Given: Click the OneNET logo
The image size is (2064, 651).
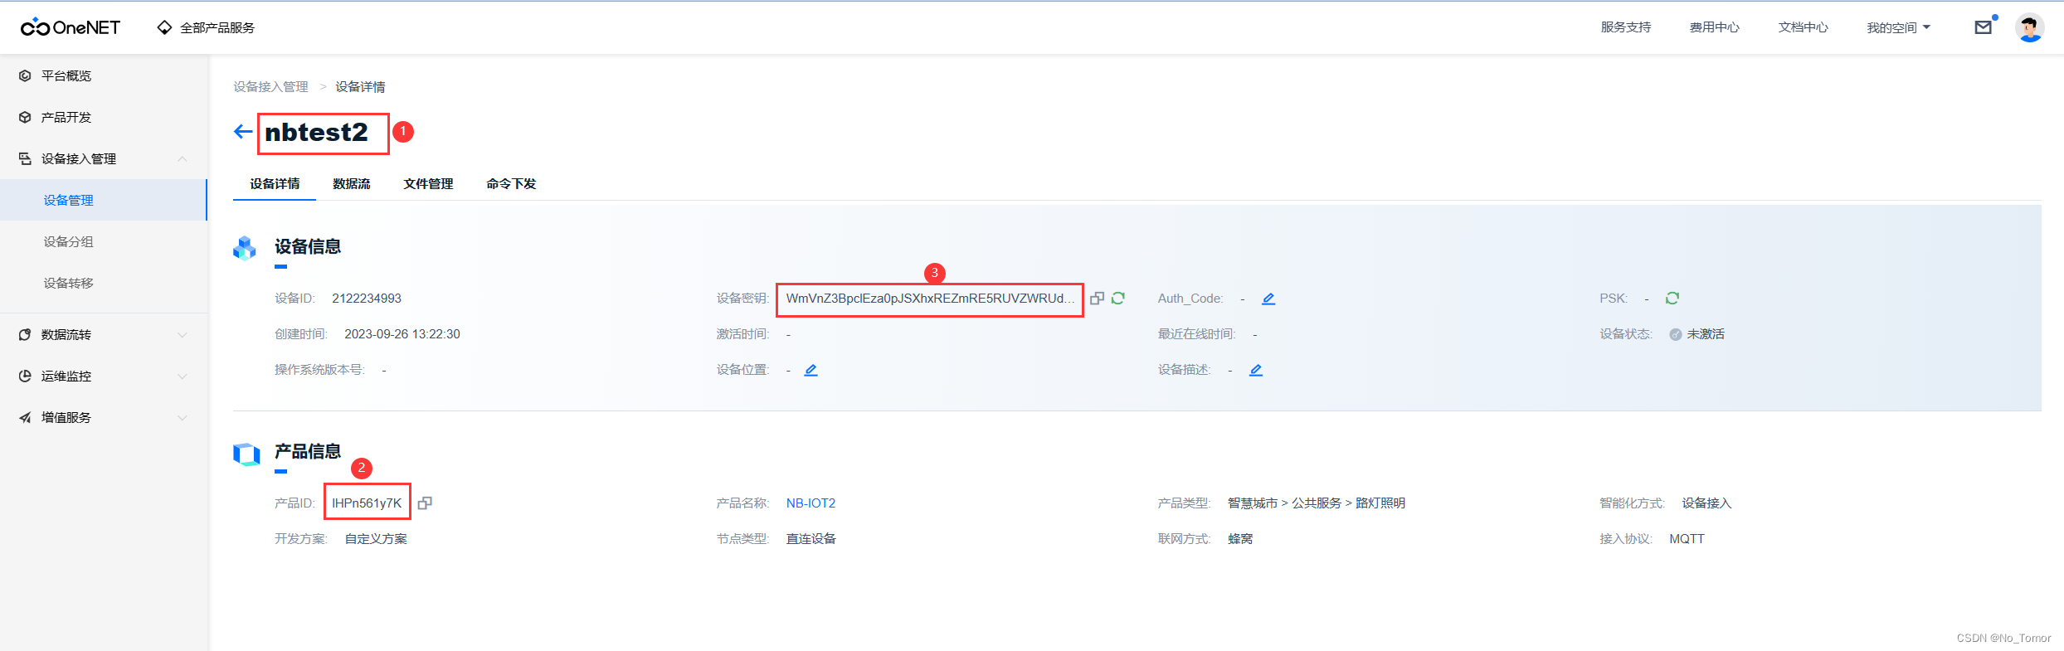Looking at the screenshot, I should coord(71,27).
